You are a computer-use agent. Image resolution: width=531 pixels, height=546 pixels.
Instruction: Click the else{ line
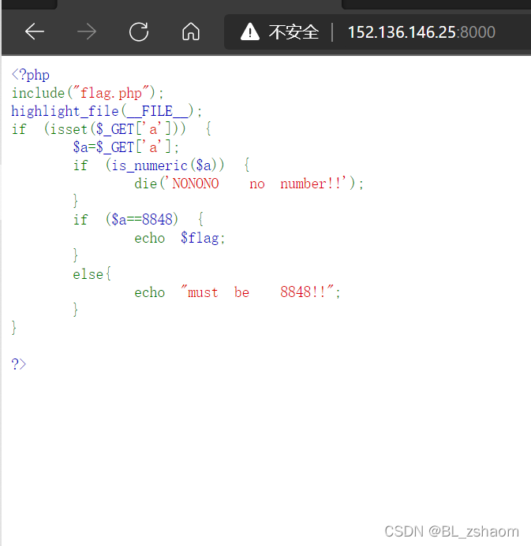pos(92,274)
